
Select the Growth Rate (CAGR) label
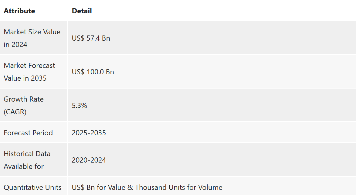pos(24,106)
